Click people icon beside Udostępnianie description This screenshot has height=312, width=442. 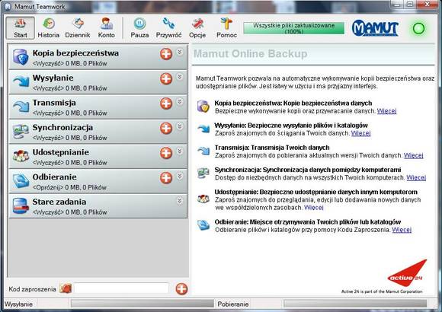tap(203, 199)
